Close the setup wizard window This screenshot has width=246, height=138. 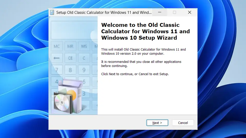190,12
